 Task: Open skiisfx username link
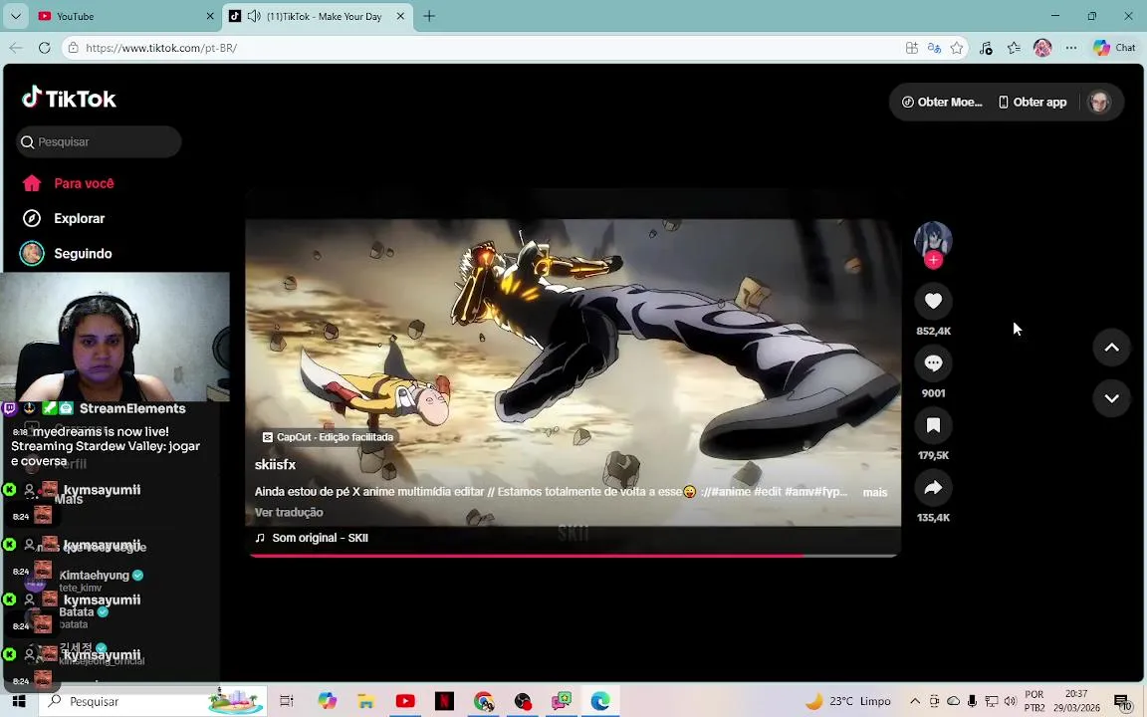coord(275,465)
